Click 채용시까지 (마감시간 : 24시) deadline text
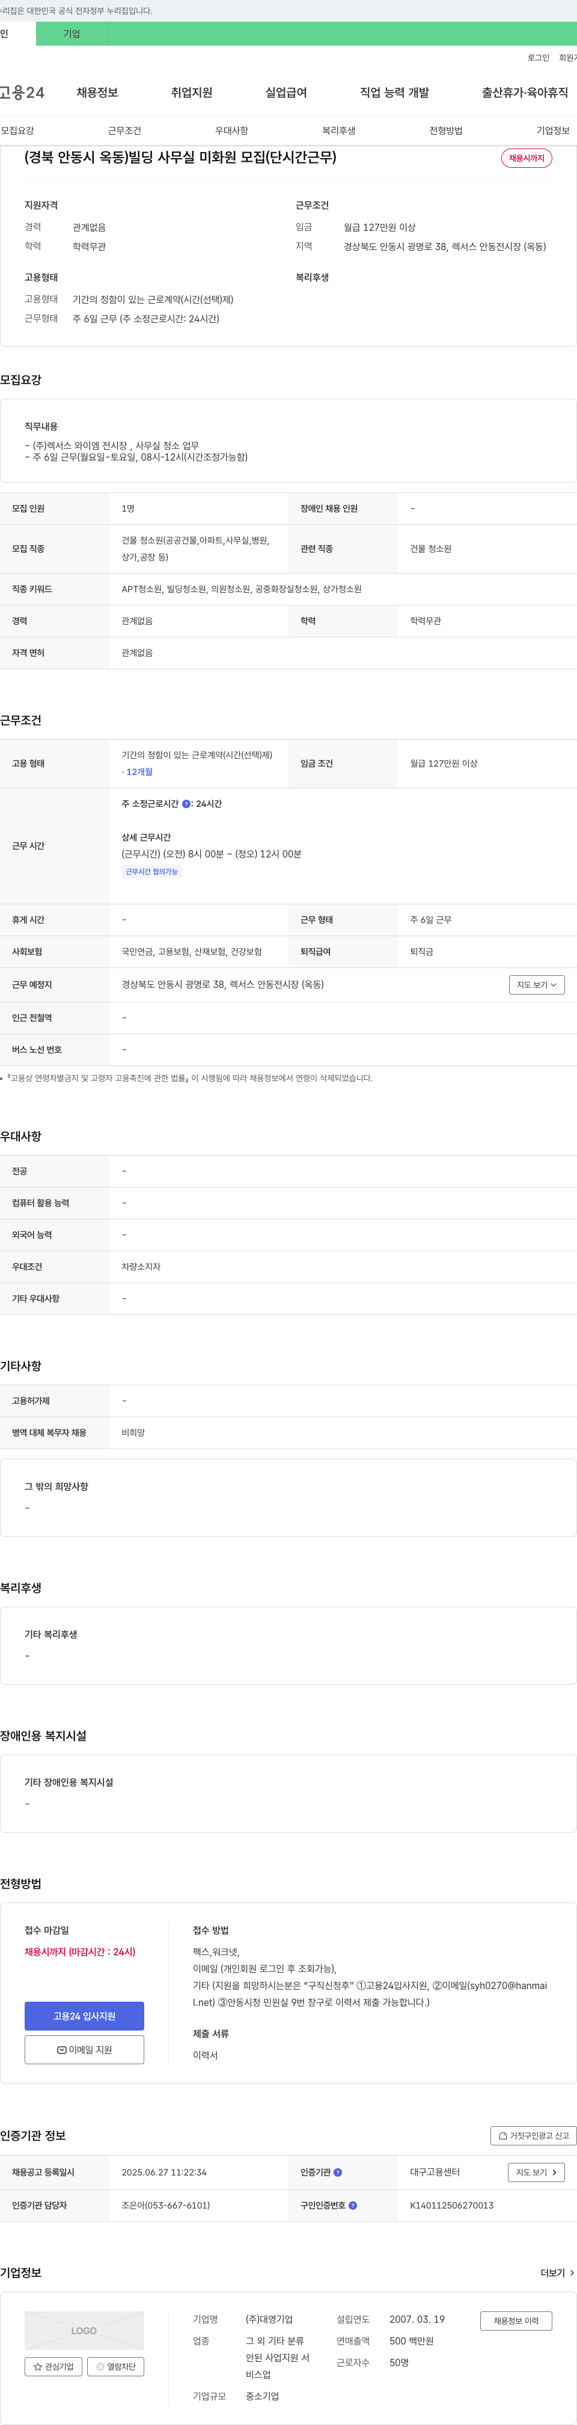 (x=80, y=1952)
